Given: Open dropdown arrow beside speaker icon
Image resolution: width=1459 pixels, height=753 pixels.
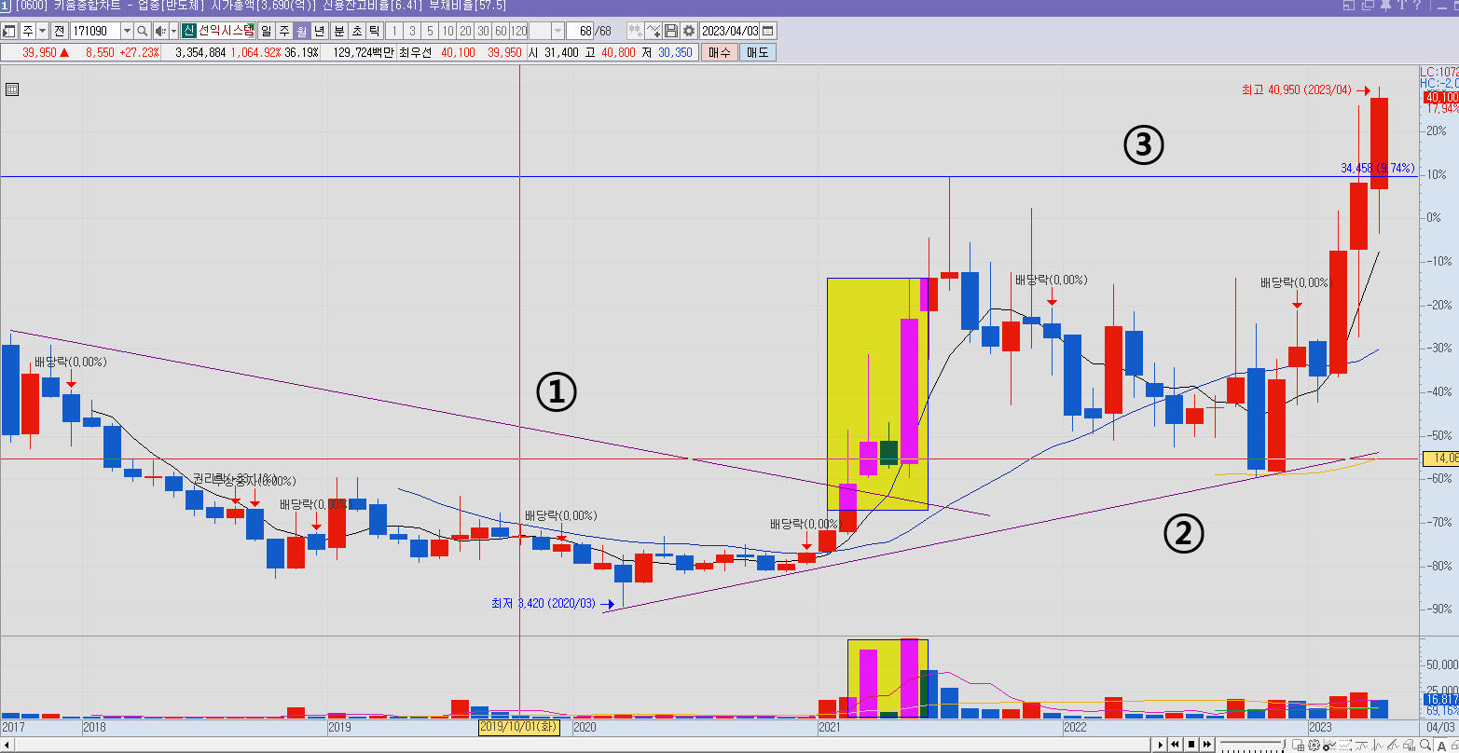Looking at the screenshot, I should 173,31.
